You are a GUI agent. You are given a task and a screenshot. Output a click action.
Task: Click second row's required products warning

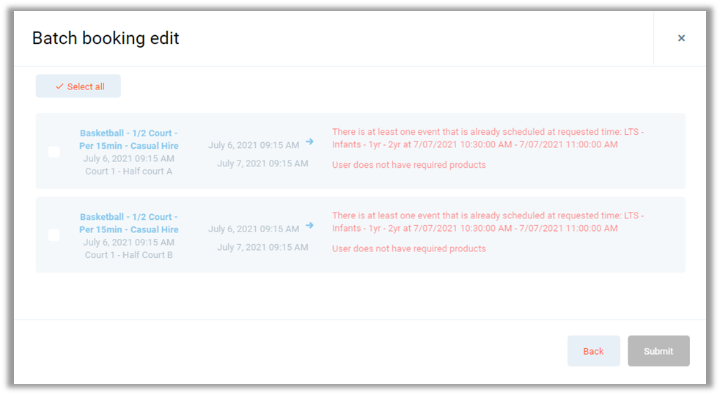pos(409,248)
